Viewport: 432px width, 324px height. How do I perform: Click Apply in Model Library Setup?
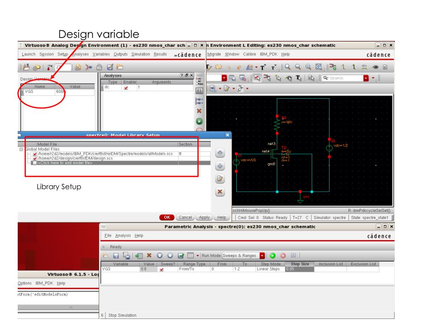pos(204,217)
